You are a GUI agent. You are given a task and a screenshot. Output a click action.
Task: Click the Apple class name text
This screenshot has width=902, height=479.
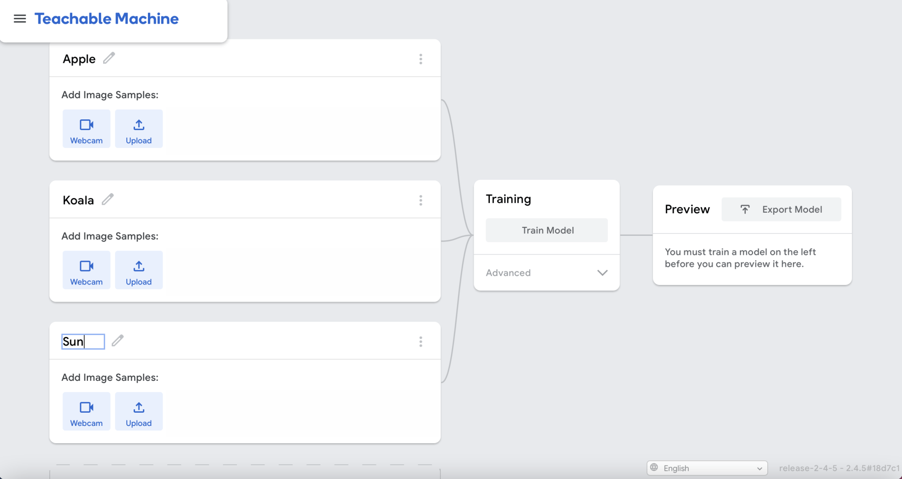(x=79, y=59)
